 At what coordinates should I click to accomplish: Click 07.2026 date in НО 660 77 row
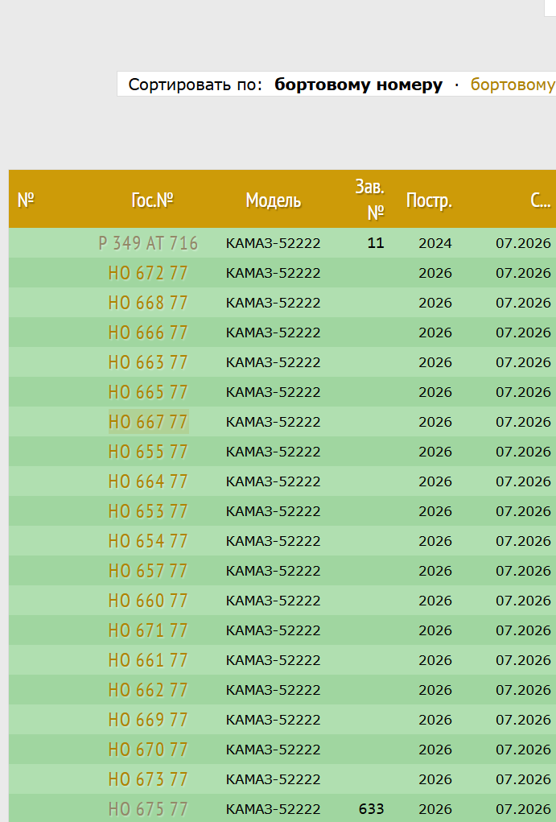tap(524, 601)
